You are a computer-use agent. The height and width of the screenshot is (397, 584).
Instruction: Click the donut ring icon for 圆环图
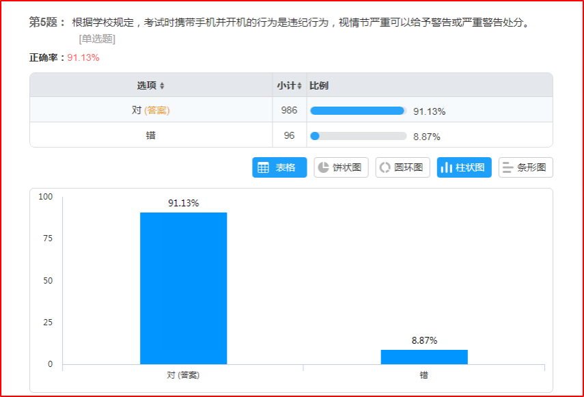tap(385, 167)
